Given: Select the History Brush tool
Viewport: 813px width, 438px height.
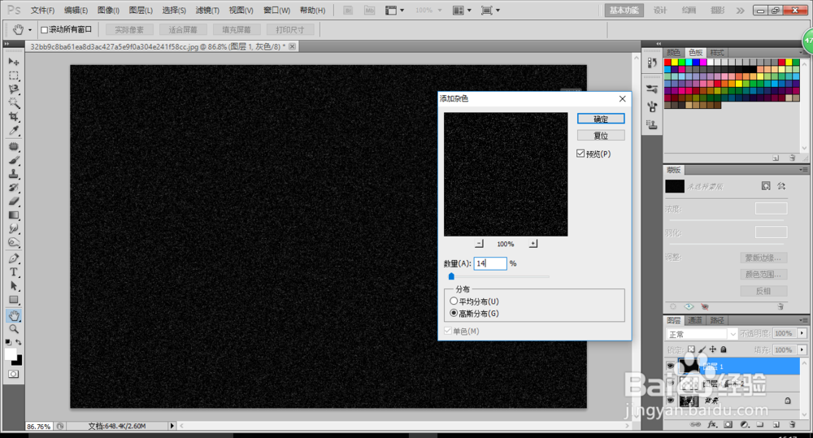Looking at the screenshot, I should pyautogui.click(x=14, y=188).
